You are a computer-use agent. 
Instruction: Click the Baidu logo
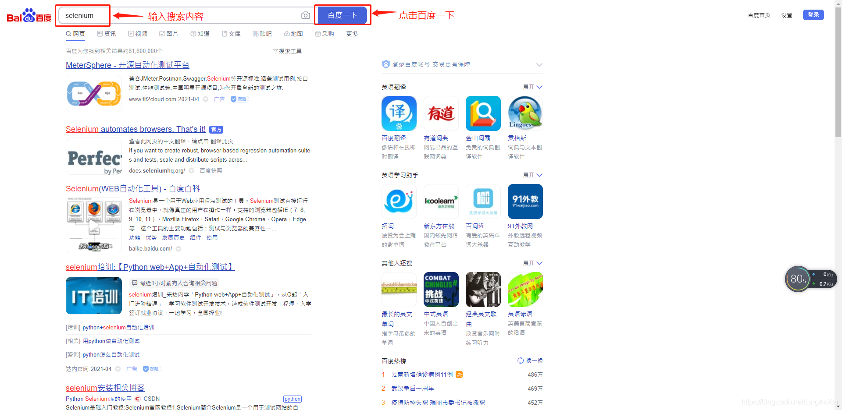(29, 16)
